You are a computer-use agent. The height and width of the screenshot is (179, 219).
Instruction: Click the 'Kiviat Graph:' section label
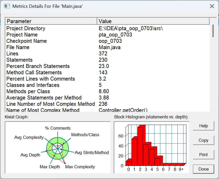point(17,117)
